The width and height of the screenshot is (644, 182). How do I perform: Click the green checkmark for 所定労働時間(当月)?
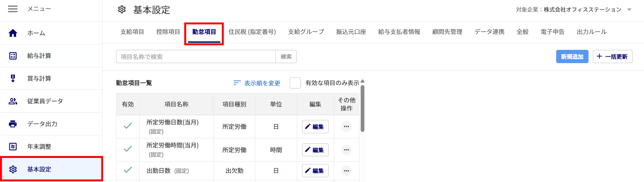[128, 149]
